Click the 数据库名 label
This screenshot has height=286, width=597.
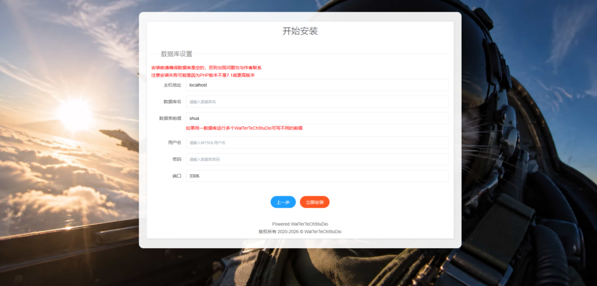click(173, 101)
